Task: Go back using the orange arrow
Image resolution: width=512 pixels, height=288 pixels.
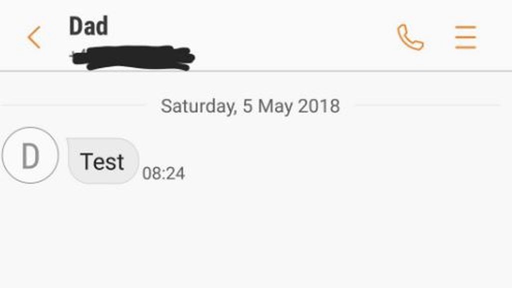Action: pyautogui.click(x=34, y=37)
